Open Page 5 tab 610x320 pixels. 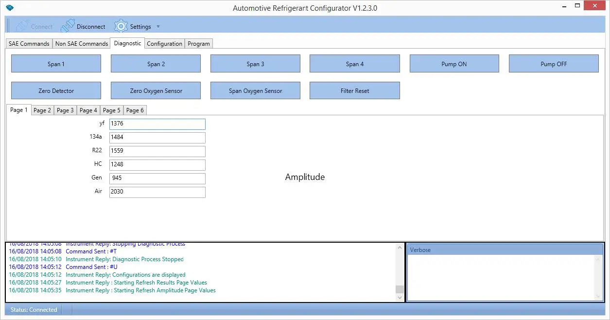[x=112, y=110]
